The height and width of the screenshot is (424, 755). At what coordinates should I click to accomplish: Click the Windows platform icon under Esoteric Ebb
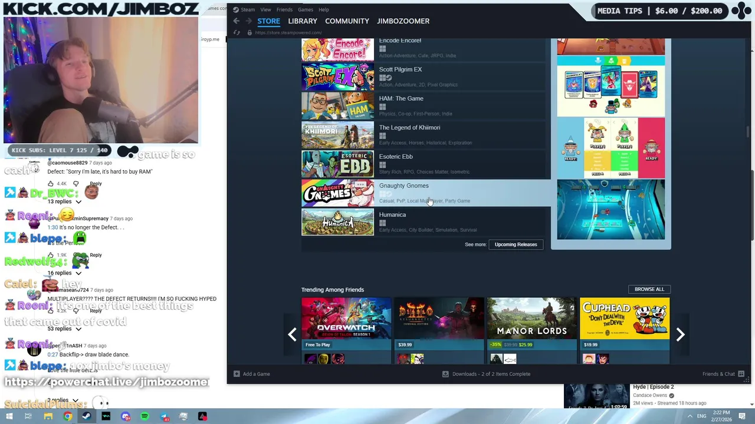[x=382, y=165]
